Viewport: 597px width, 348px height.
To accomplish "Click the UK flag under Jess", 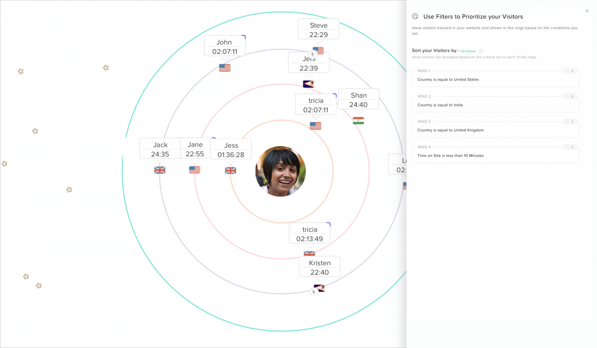I will point(230,171).
